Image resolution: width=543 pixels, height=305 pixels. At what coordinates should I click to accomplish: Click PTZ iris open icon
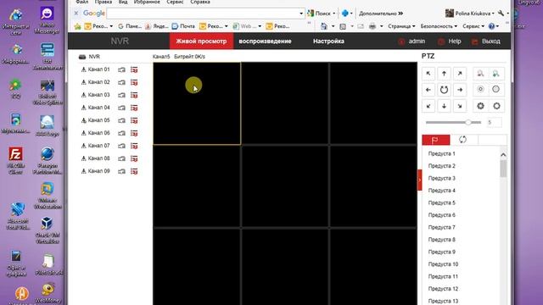click(x=496, y=106)
